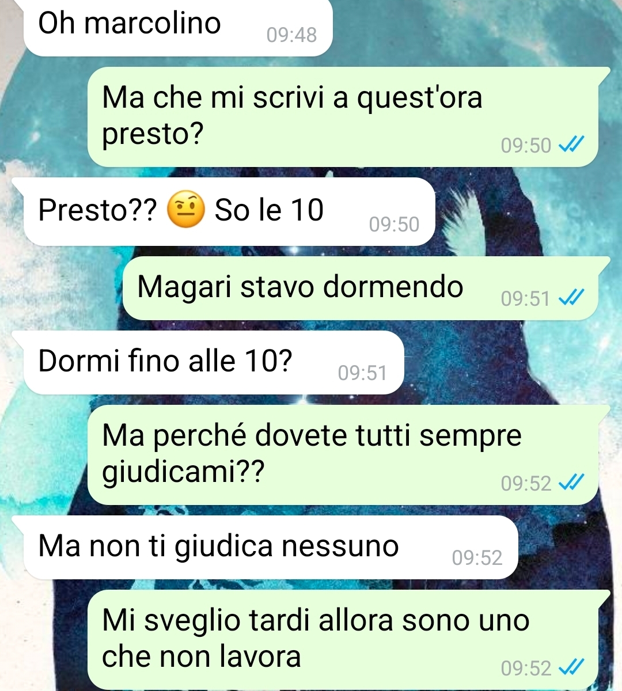Tap the double-check mark on the "giudicami??" message
Screen dimensions: 622x691
(572, 483)
